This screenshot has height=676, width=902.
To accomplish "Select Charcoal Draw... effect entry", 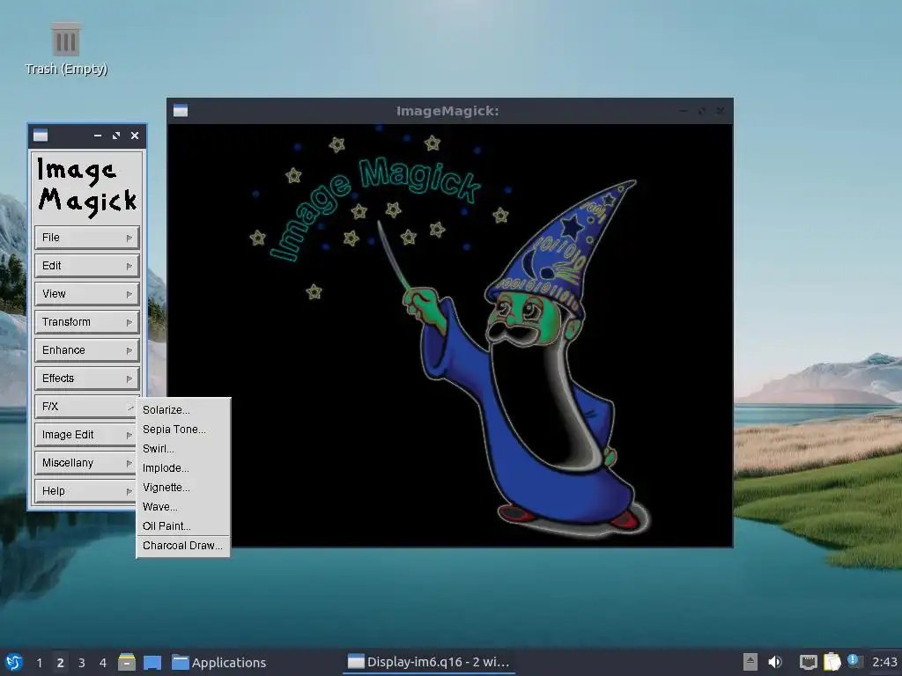I will (183, 546).
